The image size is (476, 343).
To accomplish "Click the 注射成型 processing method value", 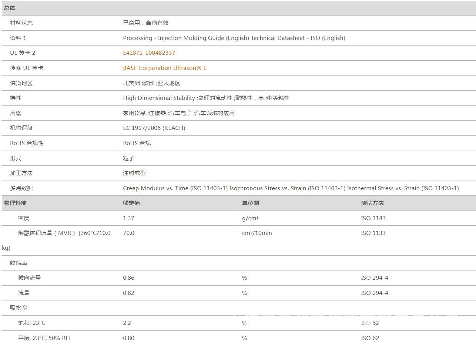I will 134,173.
